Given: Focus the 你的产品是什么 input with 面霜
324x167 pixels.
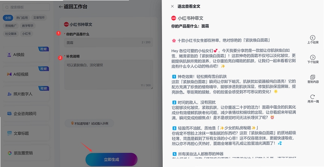Looking at the screenshot, I should click(x=109, y=42).
